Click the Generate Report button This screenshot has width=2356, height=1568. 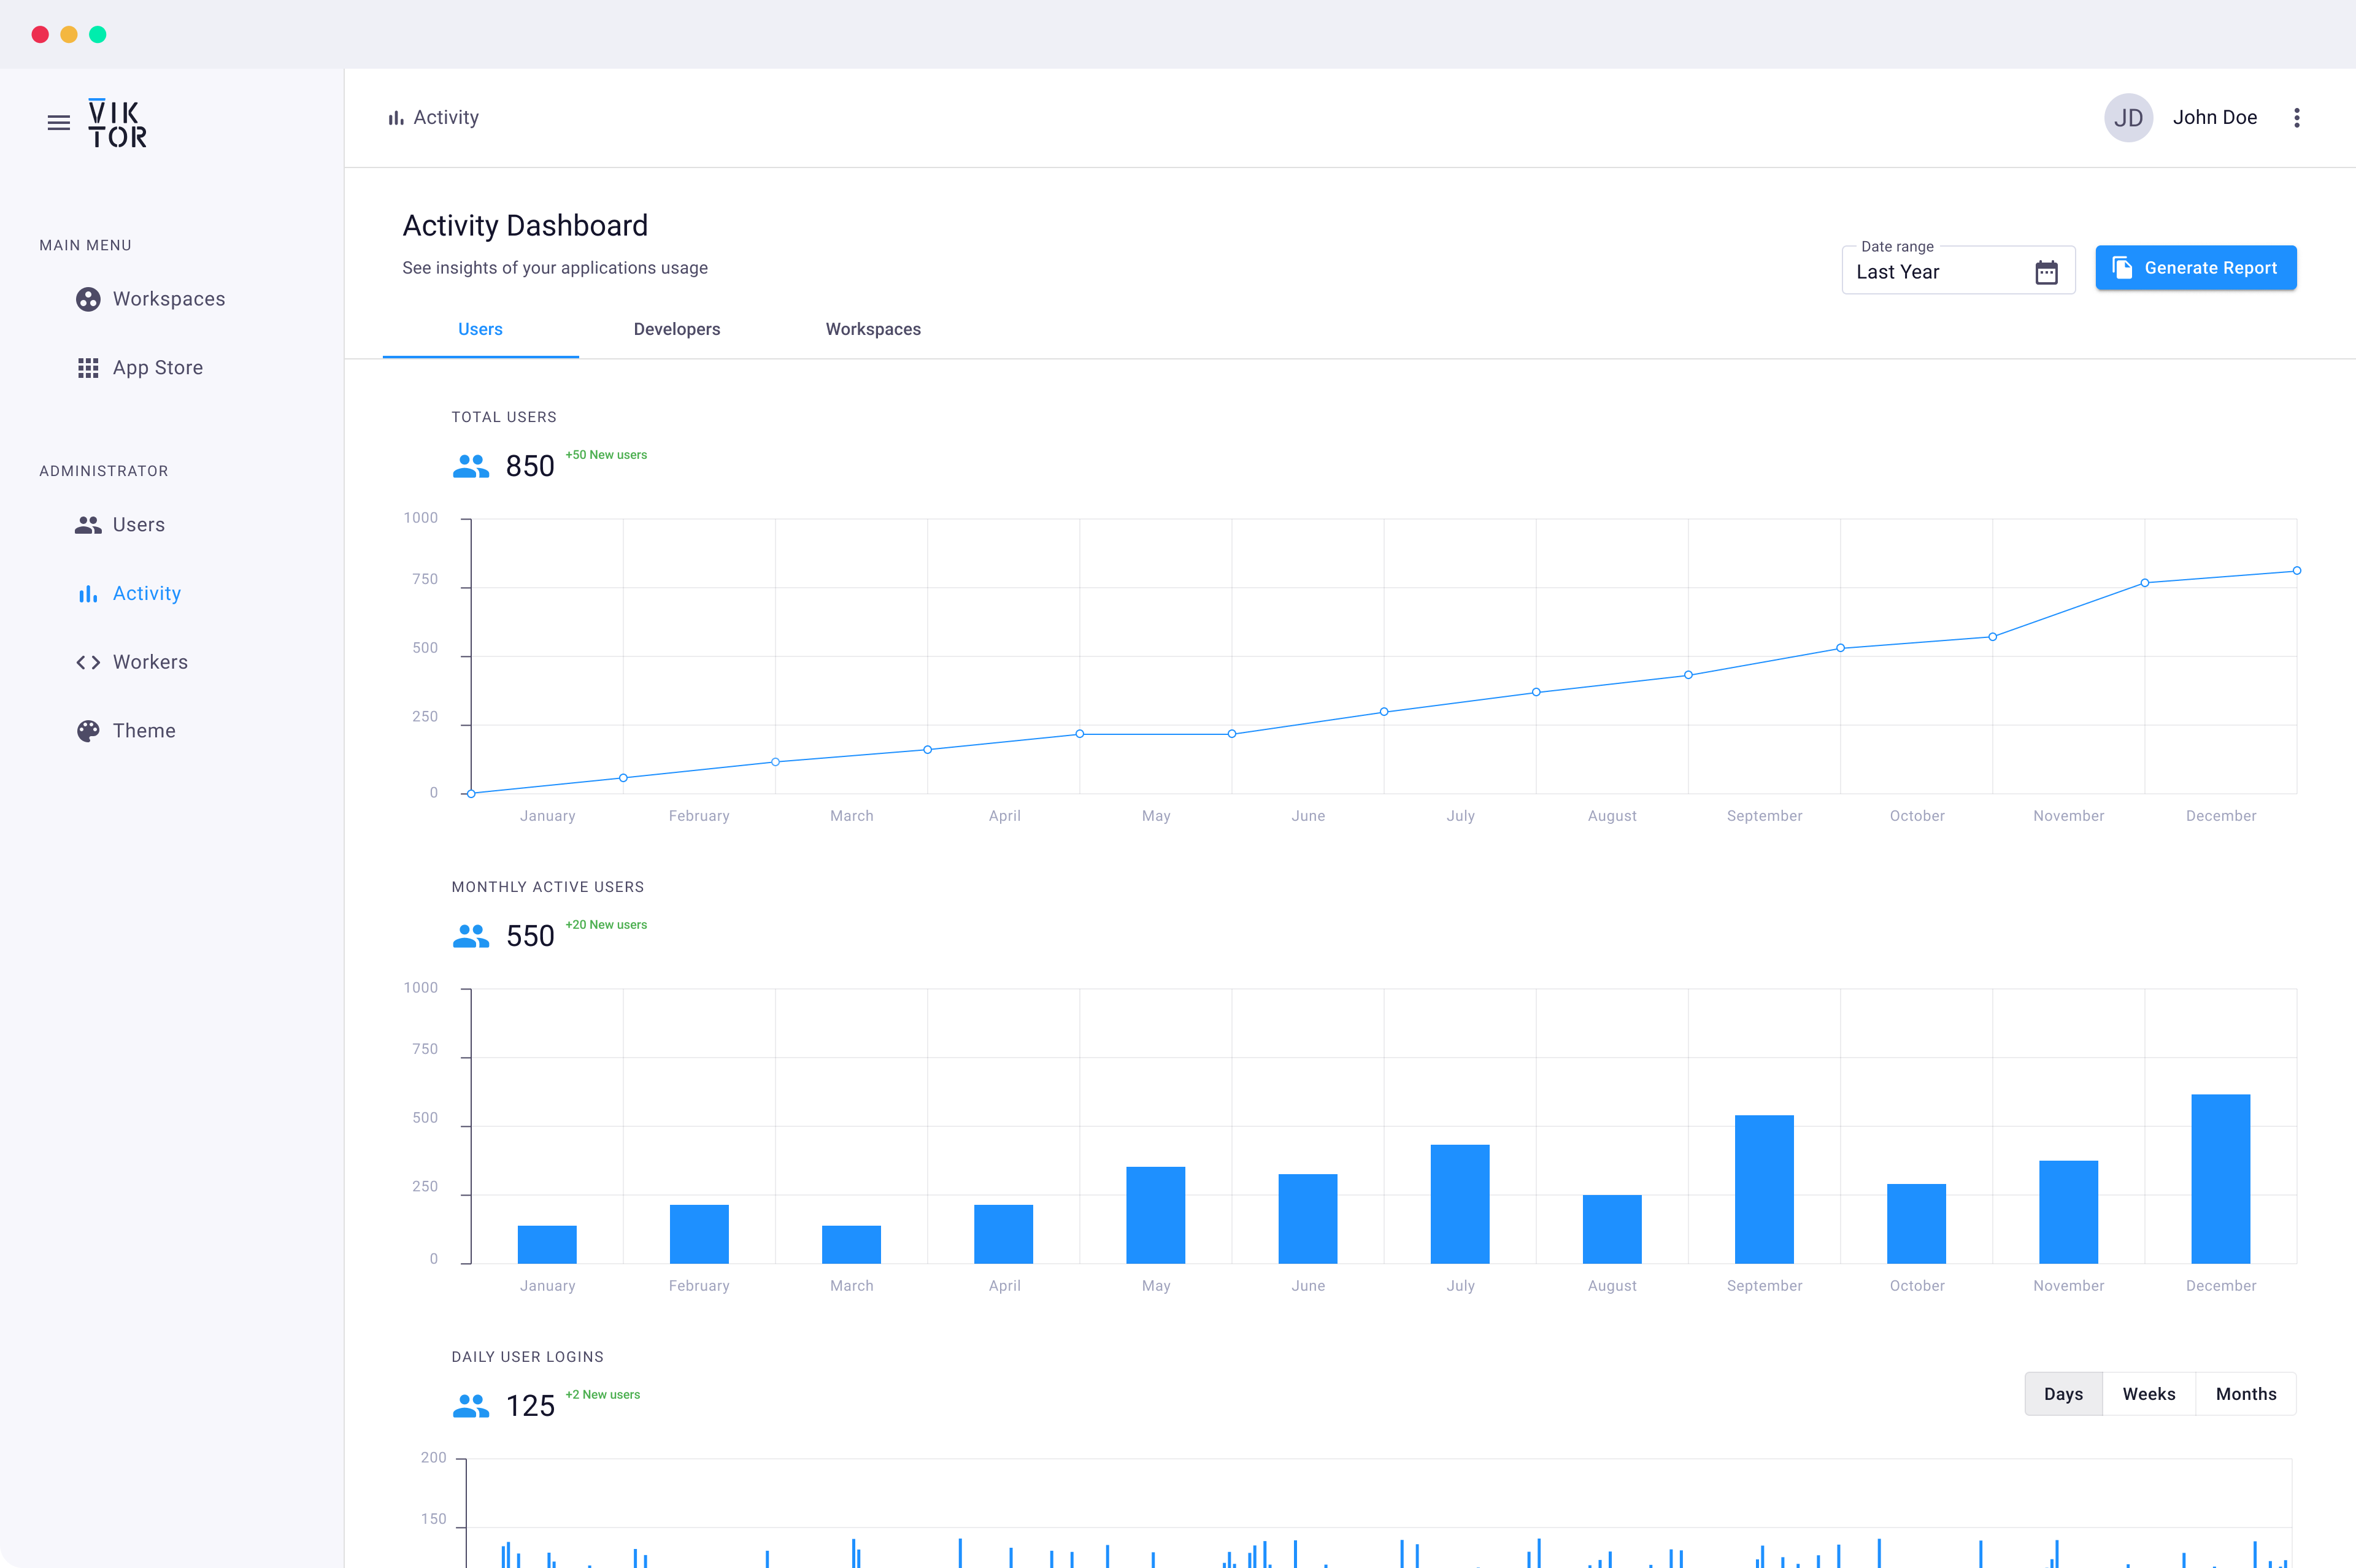pyautogui.click(x=2195, y=268)
